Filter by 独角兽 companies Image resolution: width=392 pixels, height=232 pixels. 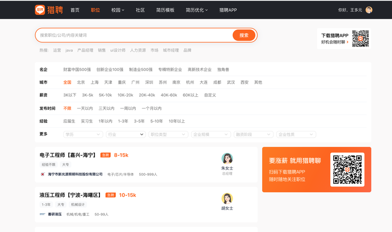pyautogui.click(x=223, y=70)
